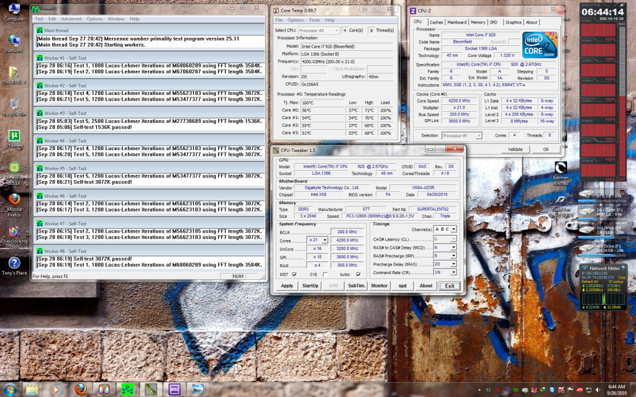The image size is (636, 397).
Task: Open the Advanced menu in Prime95
Action: coord(71,19)
